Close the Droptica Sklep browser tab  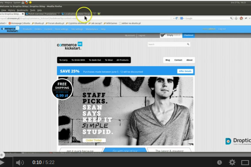(23, 14)
